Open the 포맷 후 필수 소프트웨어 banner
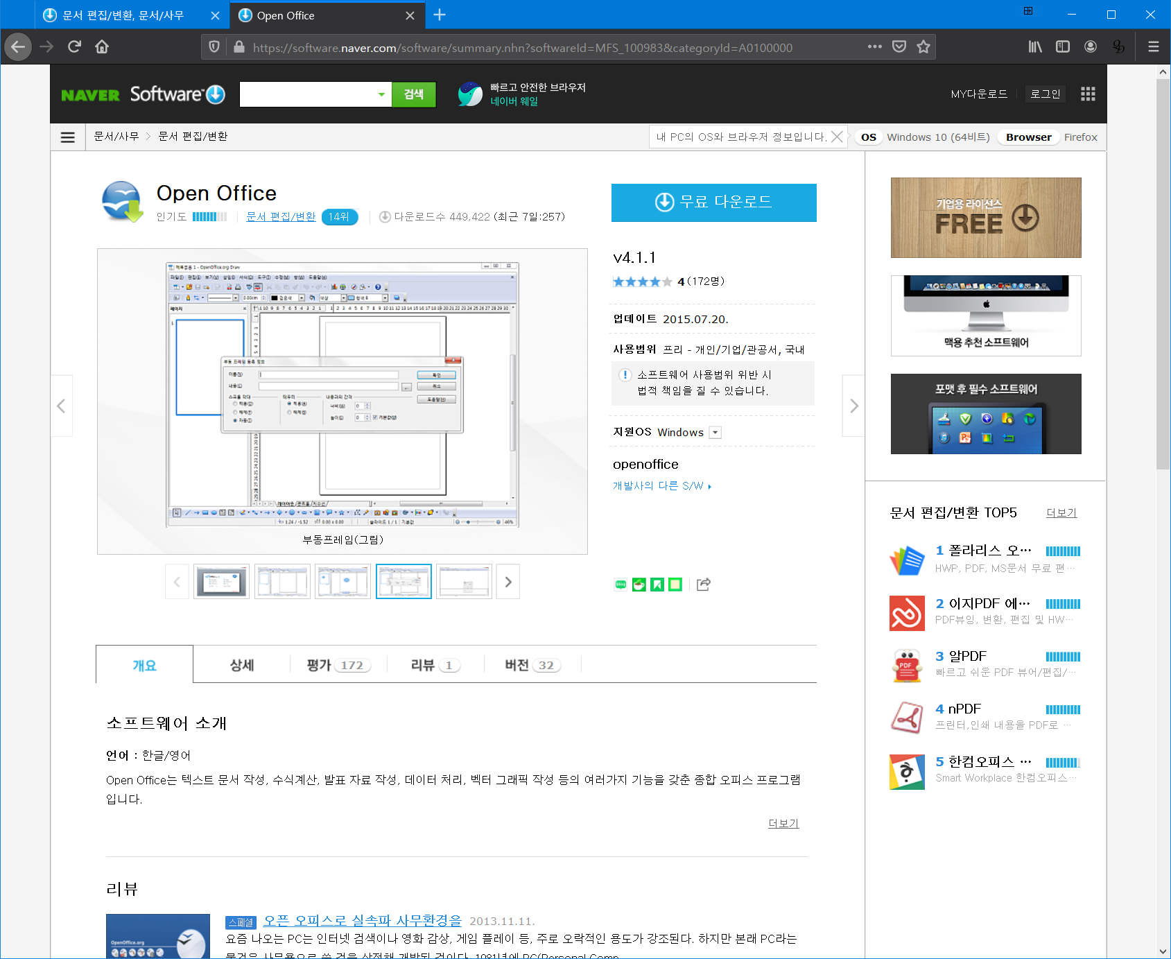This screenshot has width=1171, height=959. pos(986,414)
